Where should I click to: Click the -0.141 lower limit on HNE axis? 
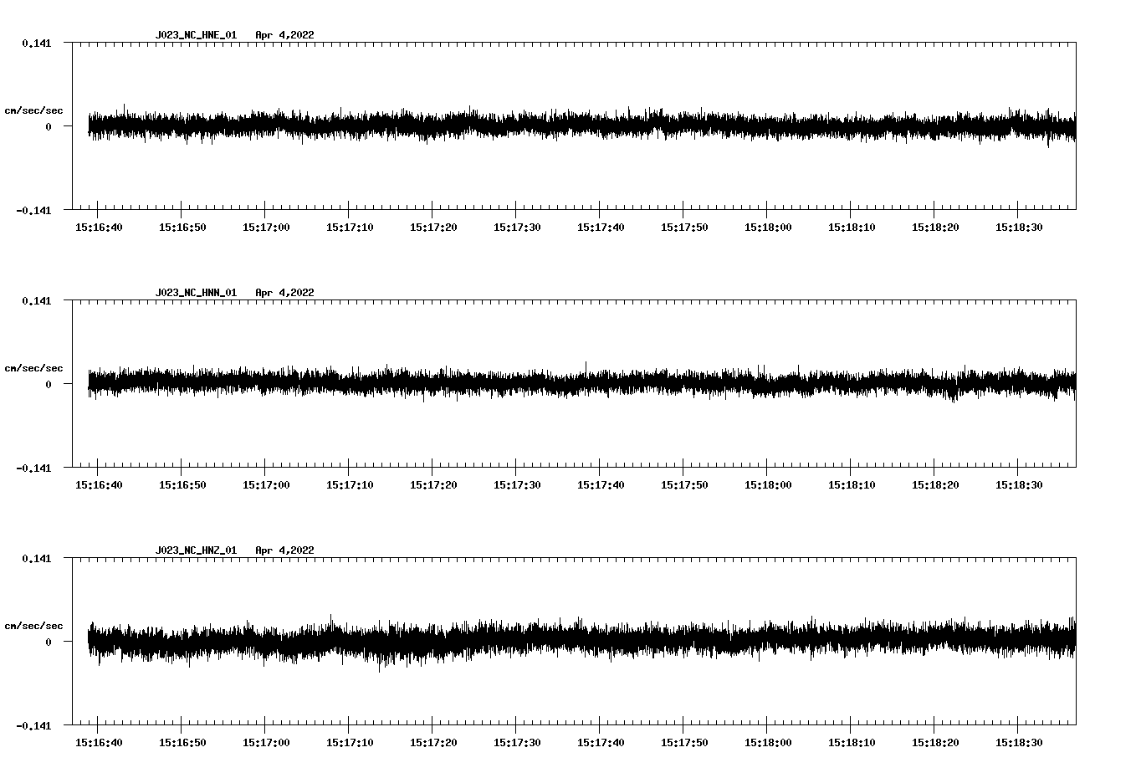[x=33, y=210]
